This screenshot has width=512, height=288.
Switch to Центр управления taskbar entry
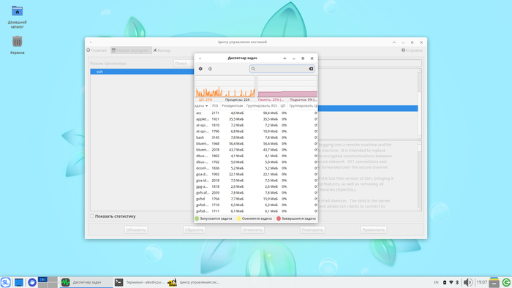194,282
